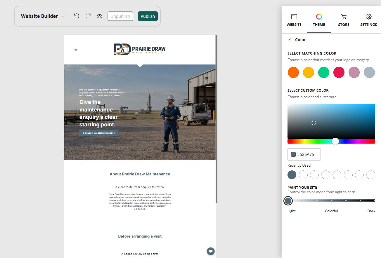The height and width of the screenshot is (258, 381).
Task: Click the hue slider handle
Action: pos(335,141)
